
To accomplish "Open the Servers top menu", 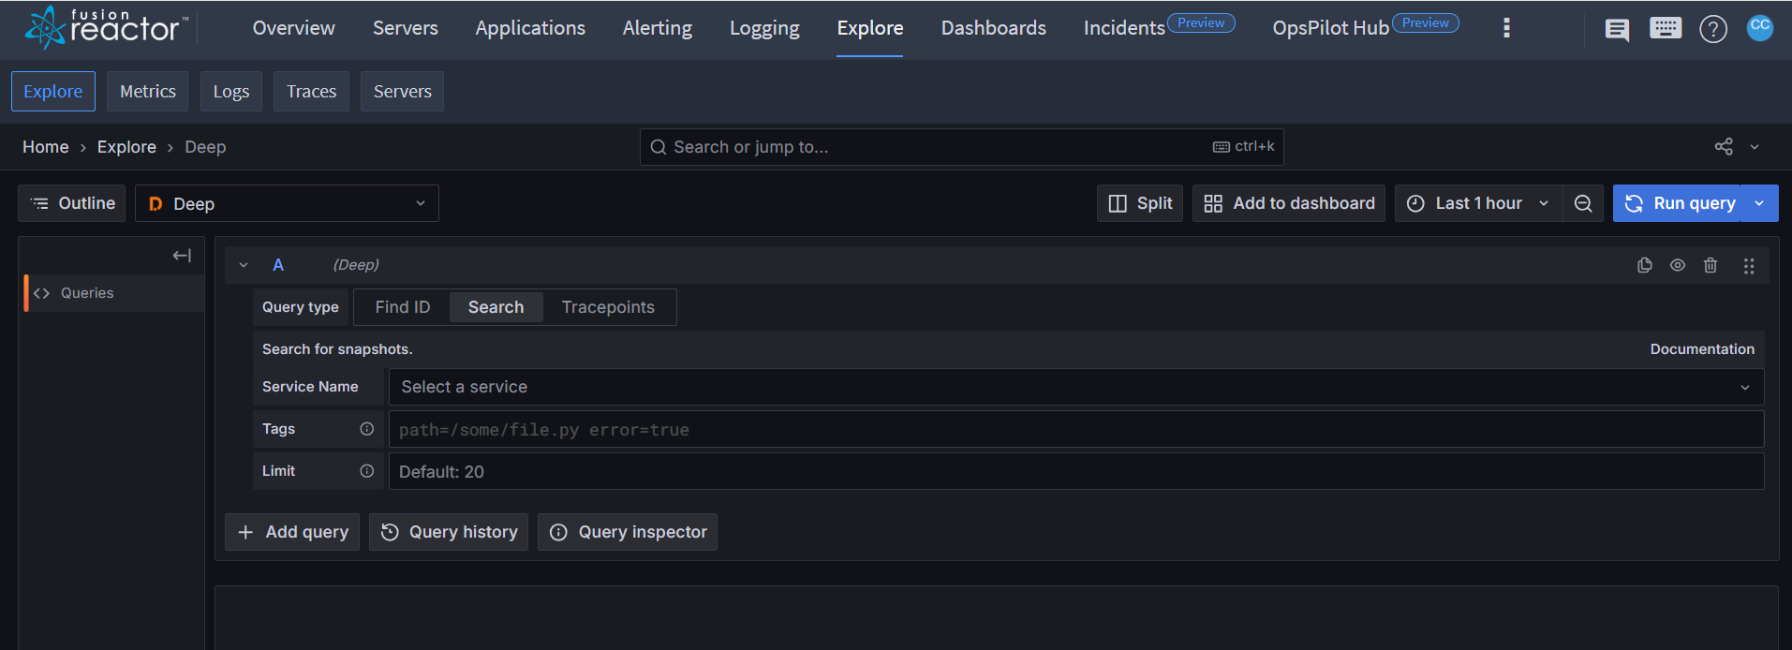I will pyautogui.click(x=406, y=28).
